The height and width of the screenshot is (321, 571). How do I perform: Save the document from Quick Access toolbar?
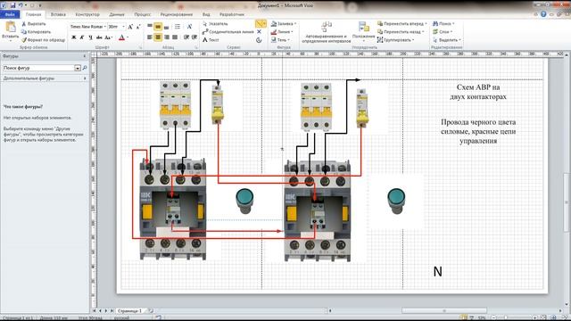click(x=12, y=5)
